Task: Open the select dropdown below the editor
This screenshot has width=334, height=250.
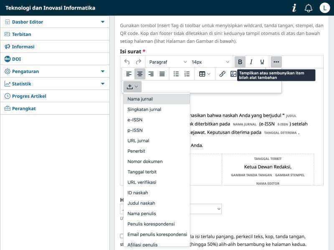Action: [205, 209]
